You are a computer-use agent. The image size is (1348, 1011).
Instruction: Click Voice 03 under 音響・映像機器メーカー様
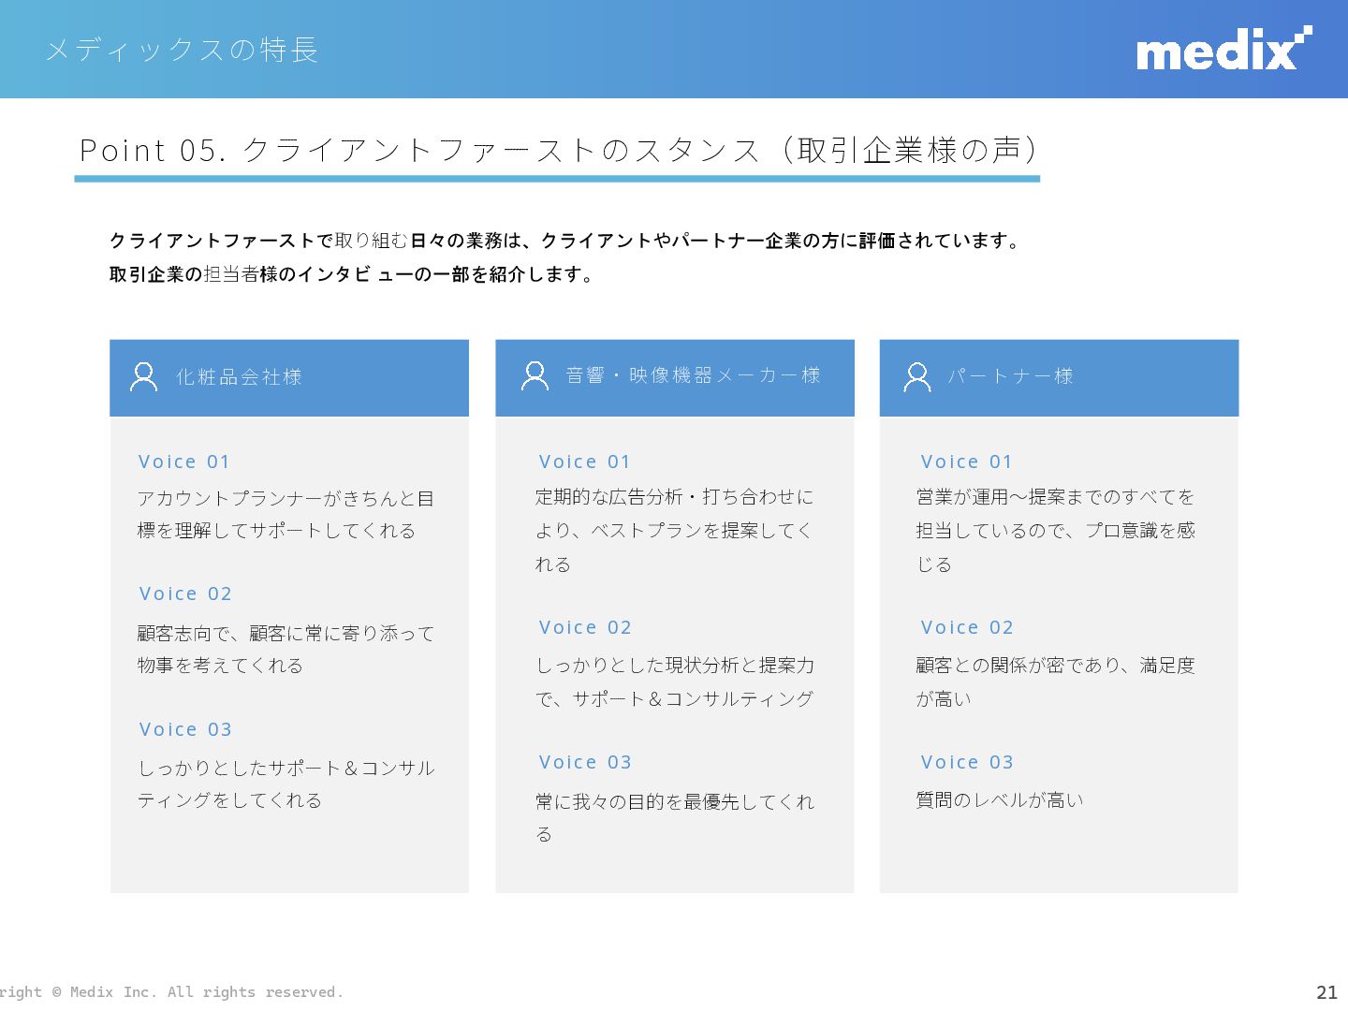586,762
